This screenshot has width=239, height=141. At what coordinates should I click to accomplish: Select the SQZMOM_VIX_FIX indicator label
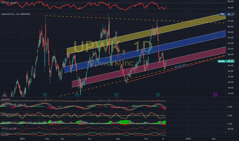32,122
